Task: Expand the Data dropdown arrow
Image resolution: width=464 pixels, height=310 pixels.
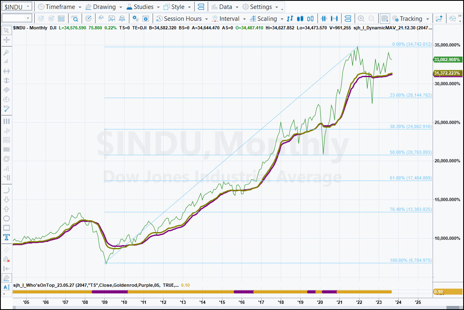Action: coord(237,7)
